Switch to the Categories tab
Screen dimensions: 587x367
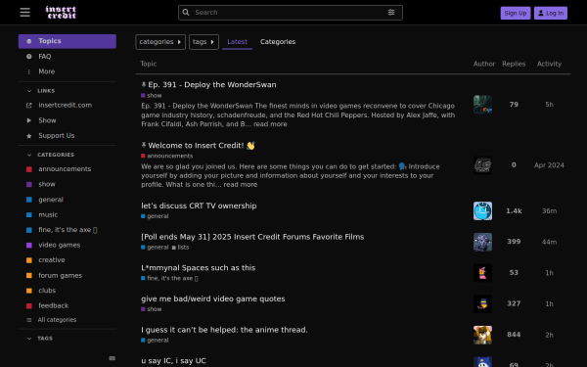pos(278,42)
